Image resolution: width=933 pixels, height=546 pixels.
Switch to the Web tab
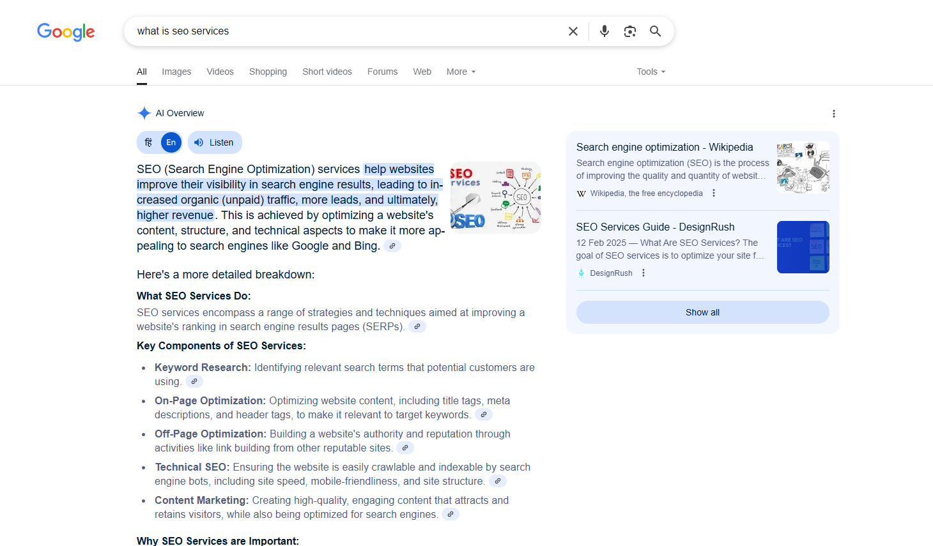coord(422,72)
